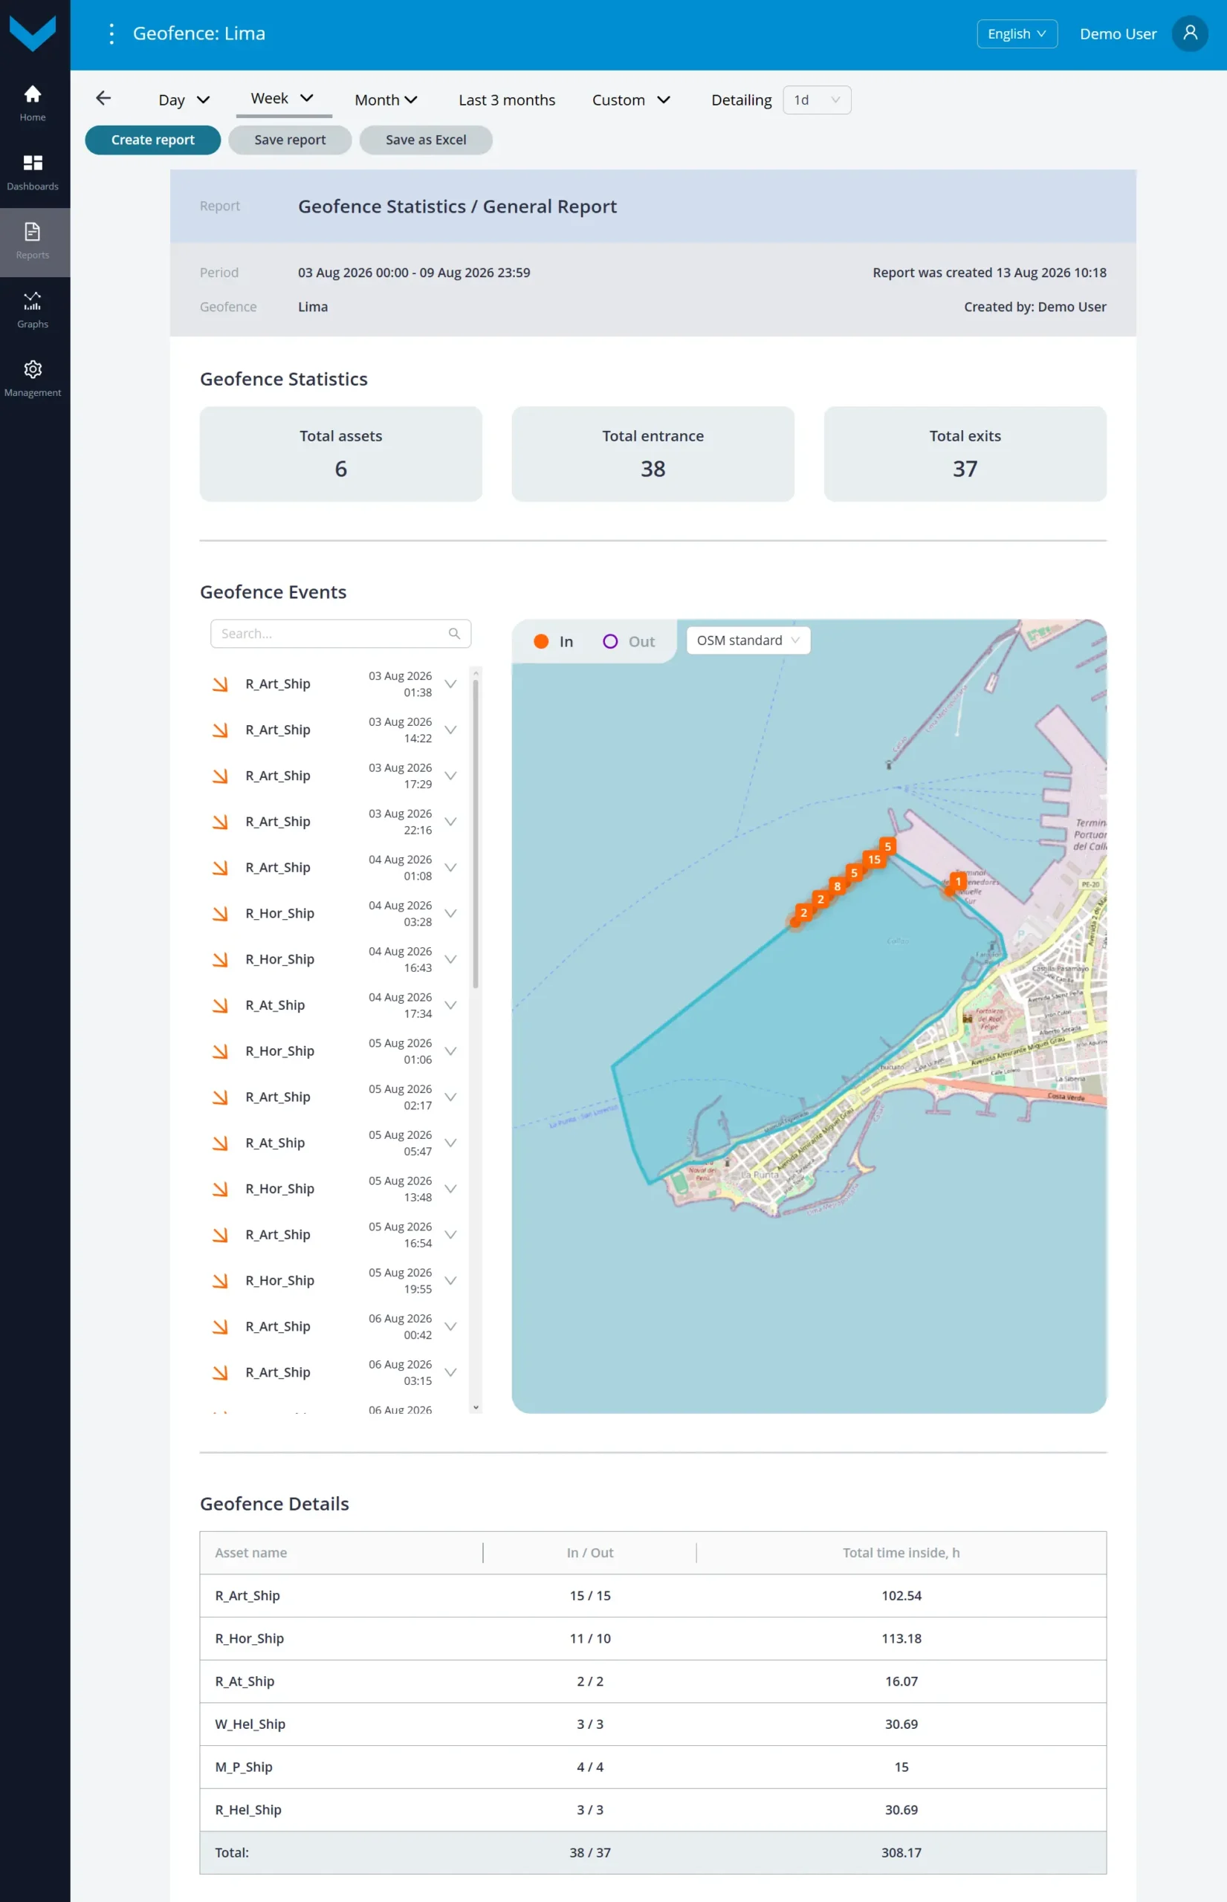Click map cluster marker 15
The image size is (1227, 1902).
874,860
